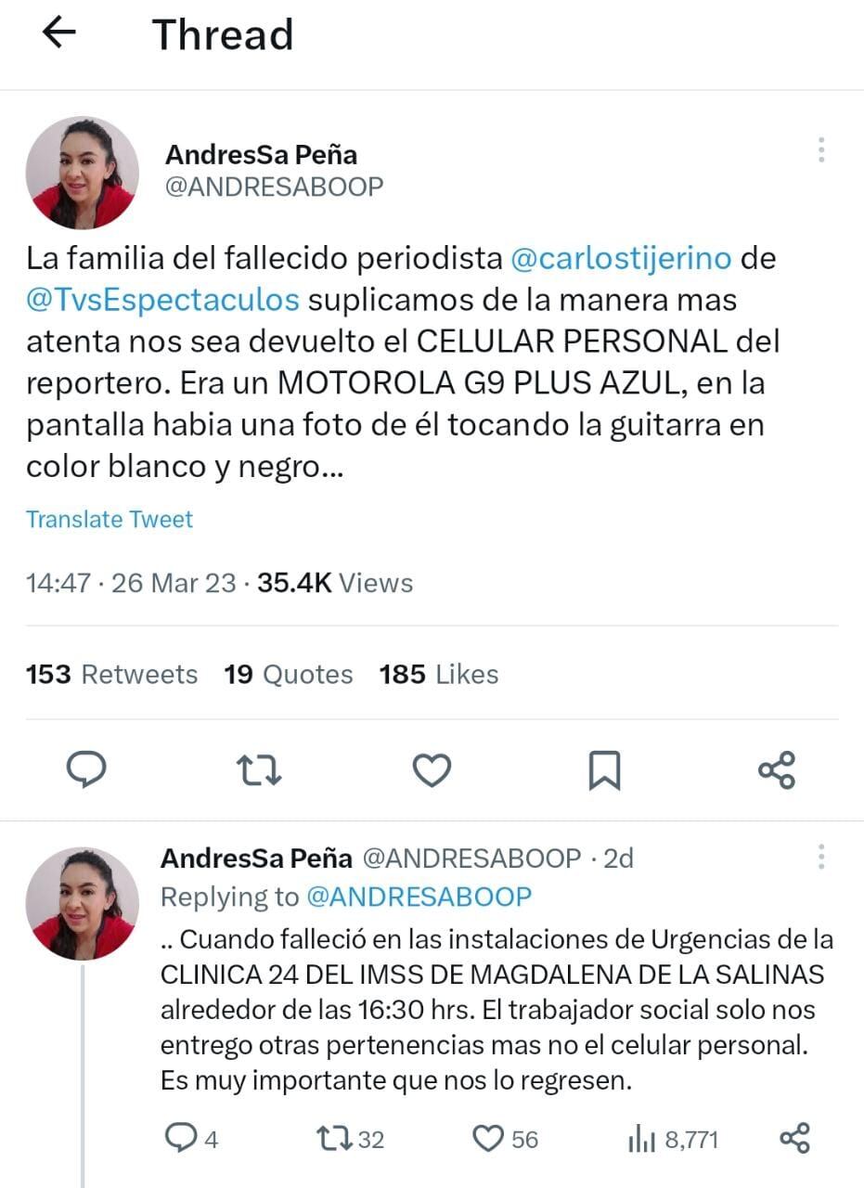Viewport: 864px width, 1188px height.
Task: Share the main tweet
Action: point(777,770)
